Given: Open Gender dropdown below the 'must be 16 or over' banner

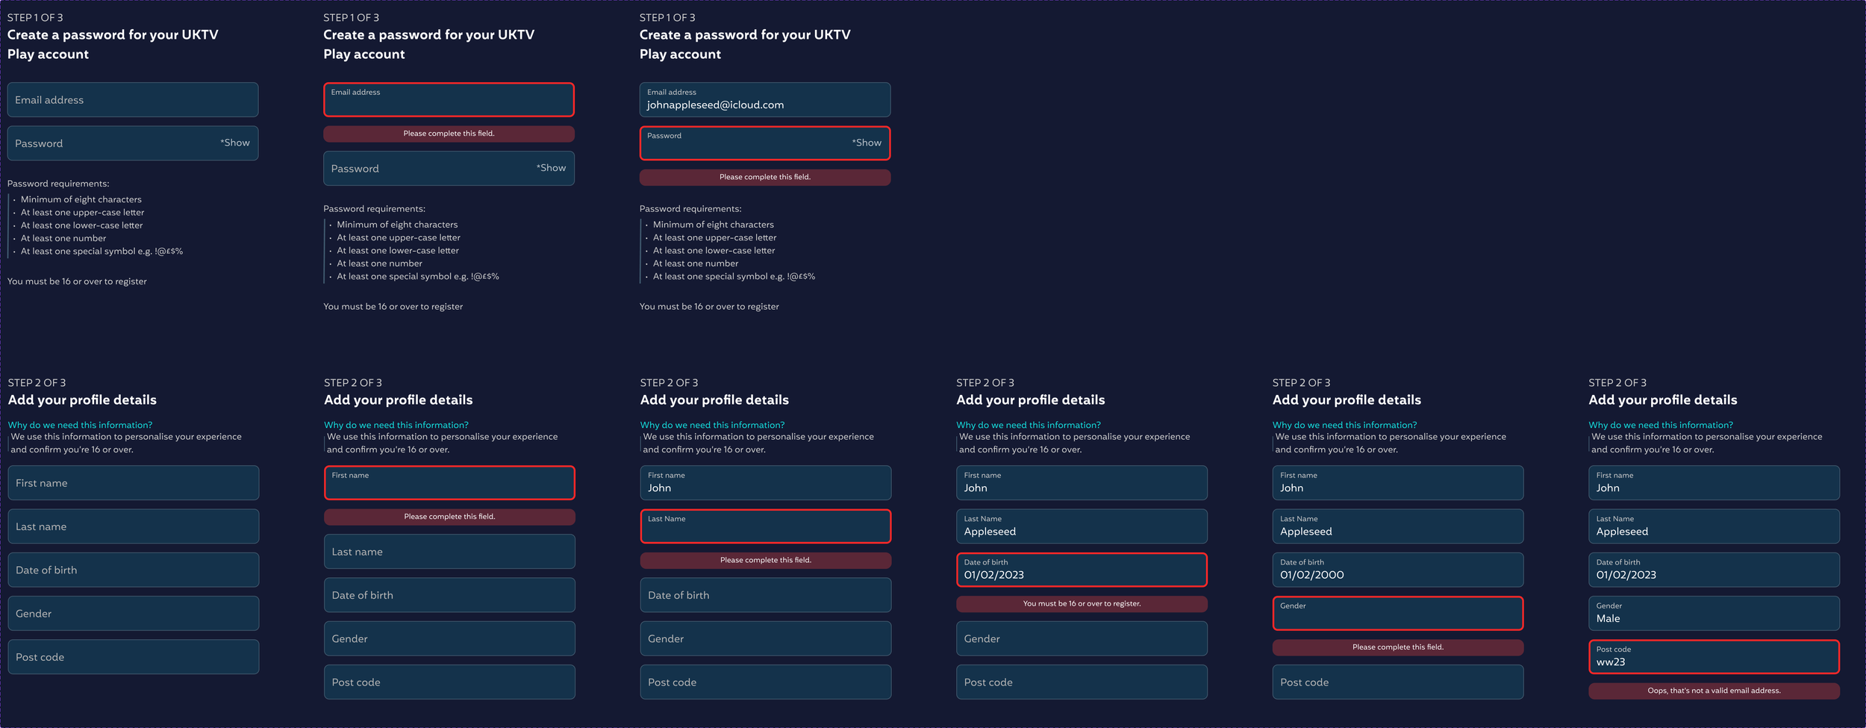Looking at the screenshot, I should coord(1082,638).
